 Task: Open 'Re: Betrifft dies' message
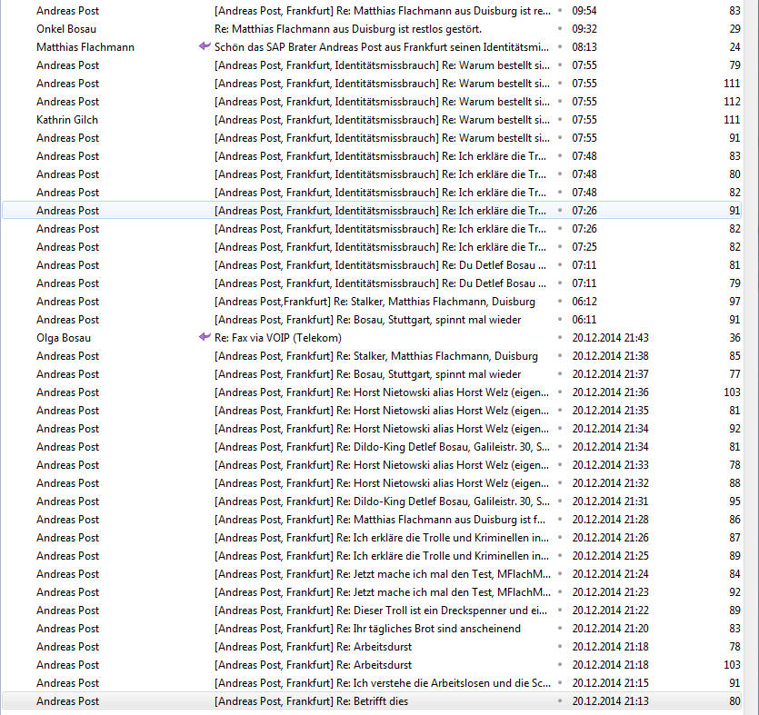pos(311,701)
